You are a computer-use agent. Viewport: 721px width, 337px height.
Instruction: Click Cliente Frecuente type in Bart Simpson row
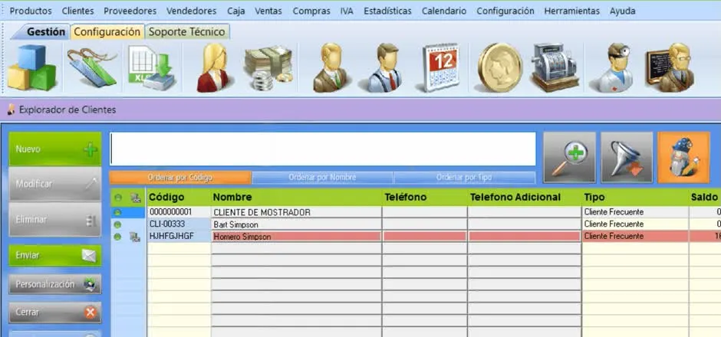point(635,224)
